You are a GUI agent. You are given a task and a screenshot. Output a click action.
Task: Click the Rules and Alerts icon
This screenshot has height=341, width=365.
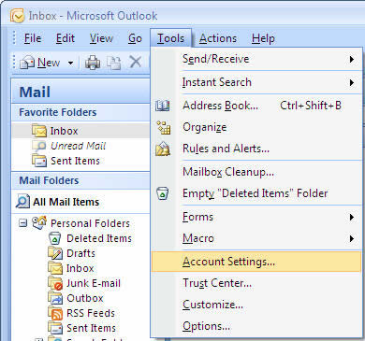click(x=163, y=149)
